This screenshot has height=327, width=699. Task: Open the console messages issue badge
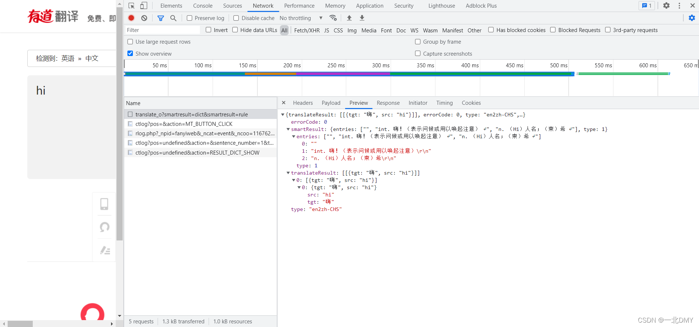[x=647, y=5]
